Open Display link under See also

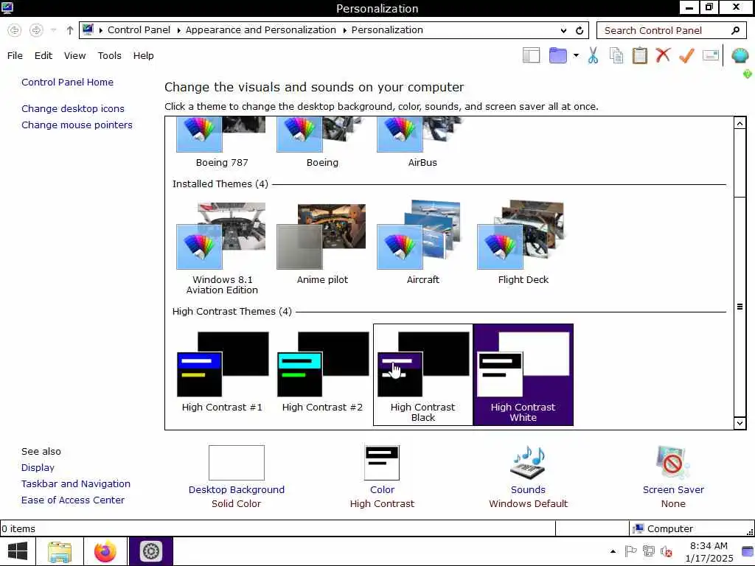point(38,468)
